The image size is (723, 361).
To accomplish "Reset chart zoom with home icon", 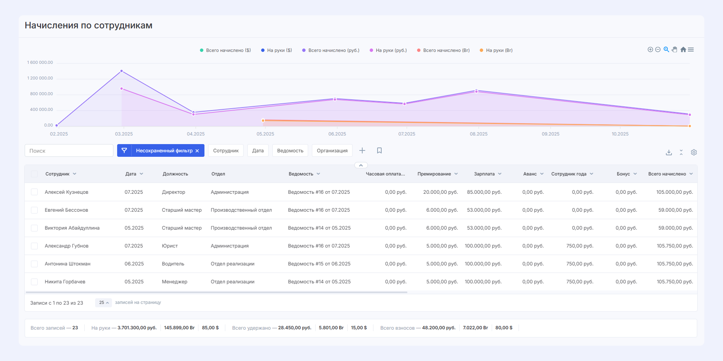I will pos(683,50).
